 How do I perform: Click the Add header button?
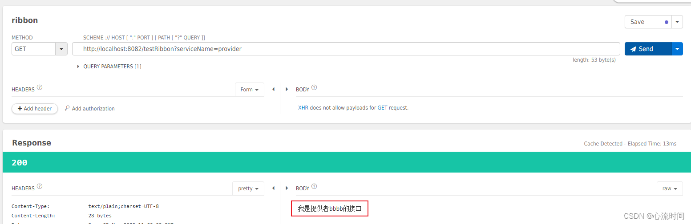click(x=35, y=109)
